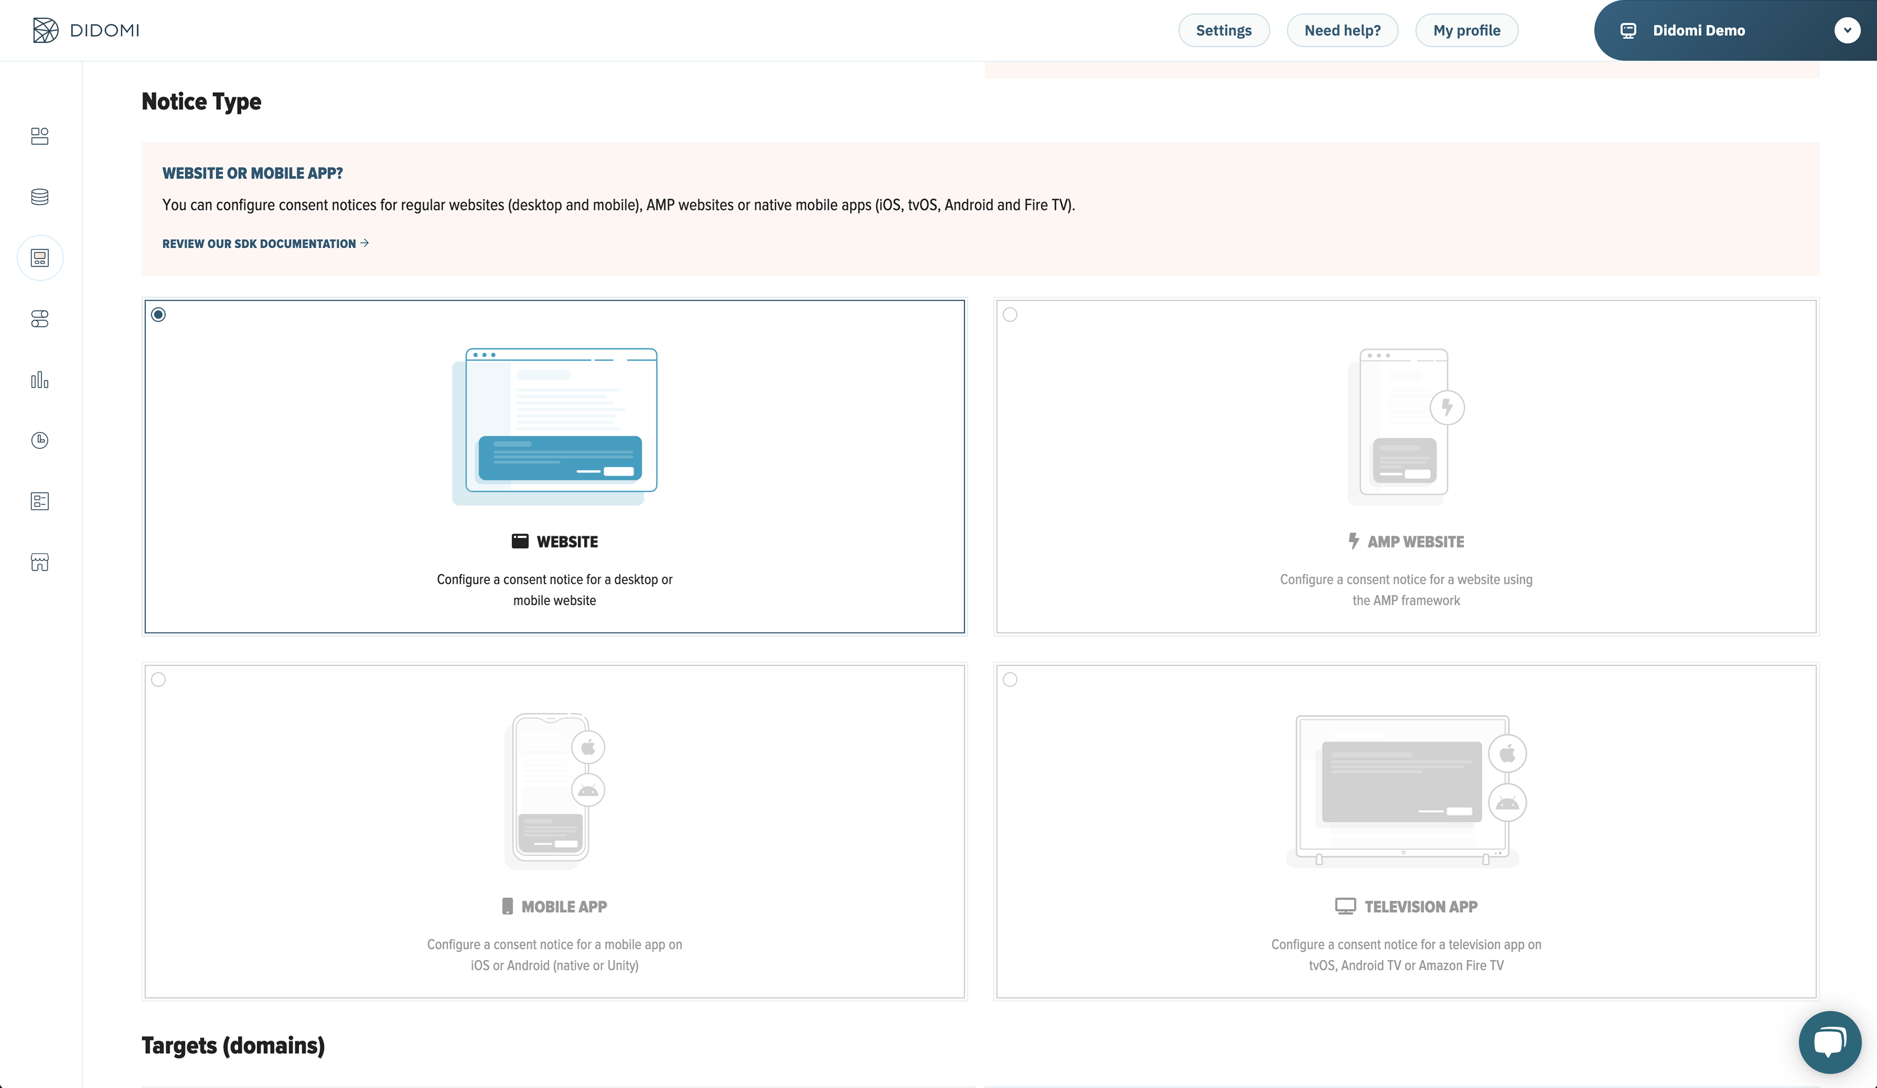
Task: Open the bar chart analytics sidebar icon
Action: pyautogui.click(x=39, y=380)
